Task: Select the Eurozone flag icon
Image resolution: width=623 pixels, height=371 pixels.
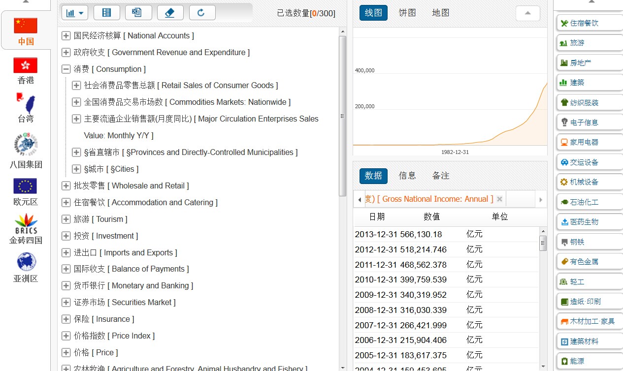Action: (x=26, y=191)
